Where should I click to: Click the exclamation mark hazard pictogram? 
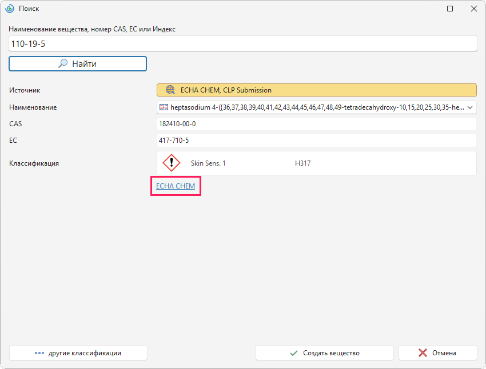coord(172,163)
